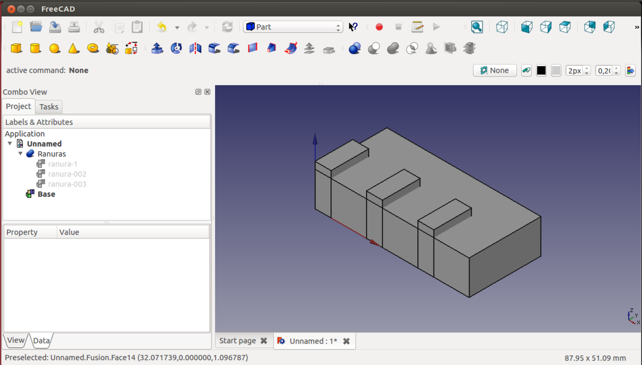This screenshot has width=642, height=365.
Task: Select the Extrude tool
Action: 157,49
